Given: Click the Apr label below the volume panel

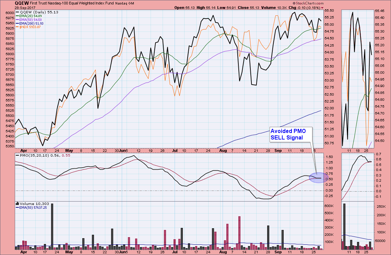Looking at the screenshot, I should tap(24, 252).
